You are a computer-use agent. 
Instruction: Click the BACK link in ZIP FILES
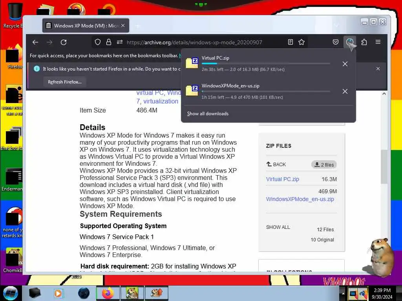tap(276, 164)
